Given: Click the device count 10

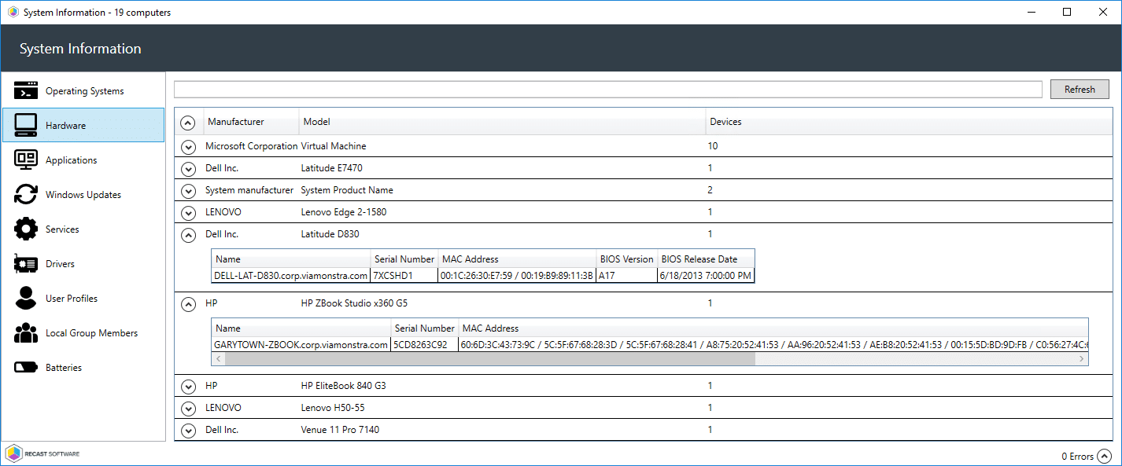Looking at the screenshot, I should 713,146.
